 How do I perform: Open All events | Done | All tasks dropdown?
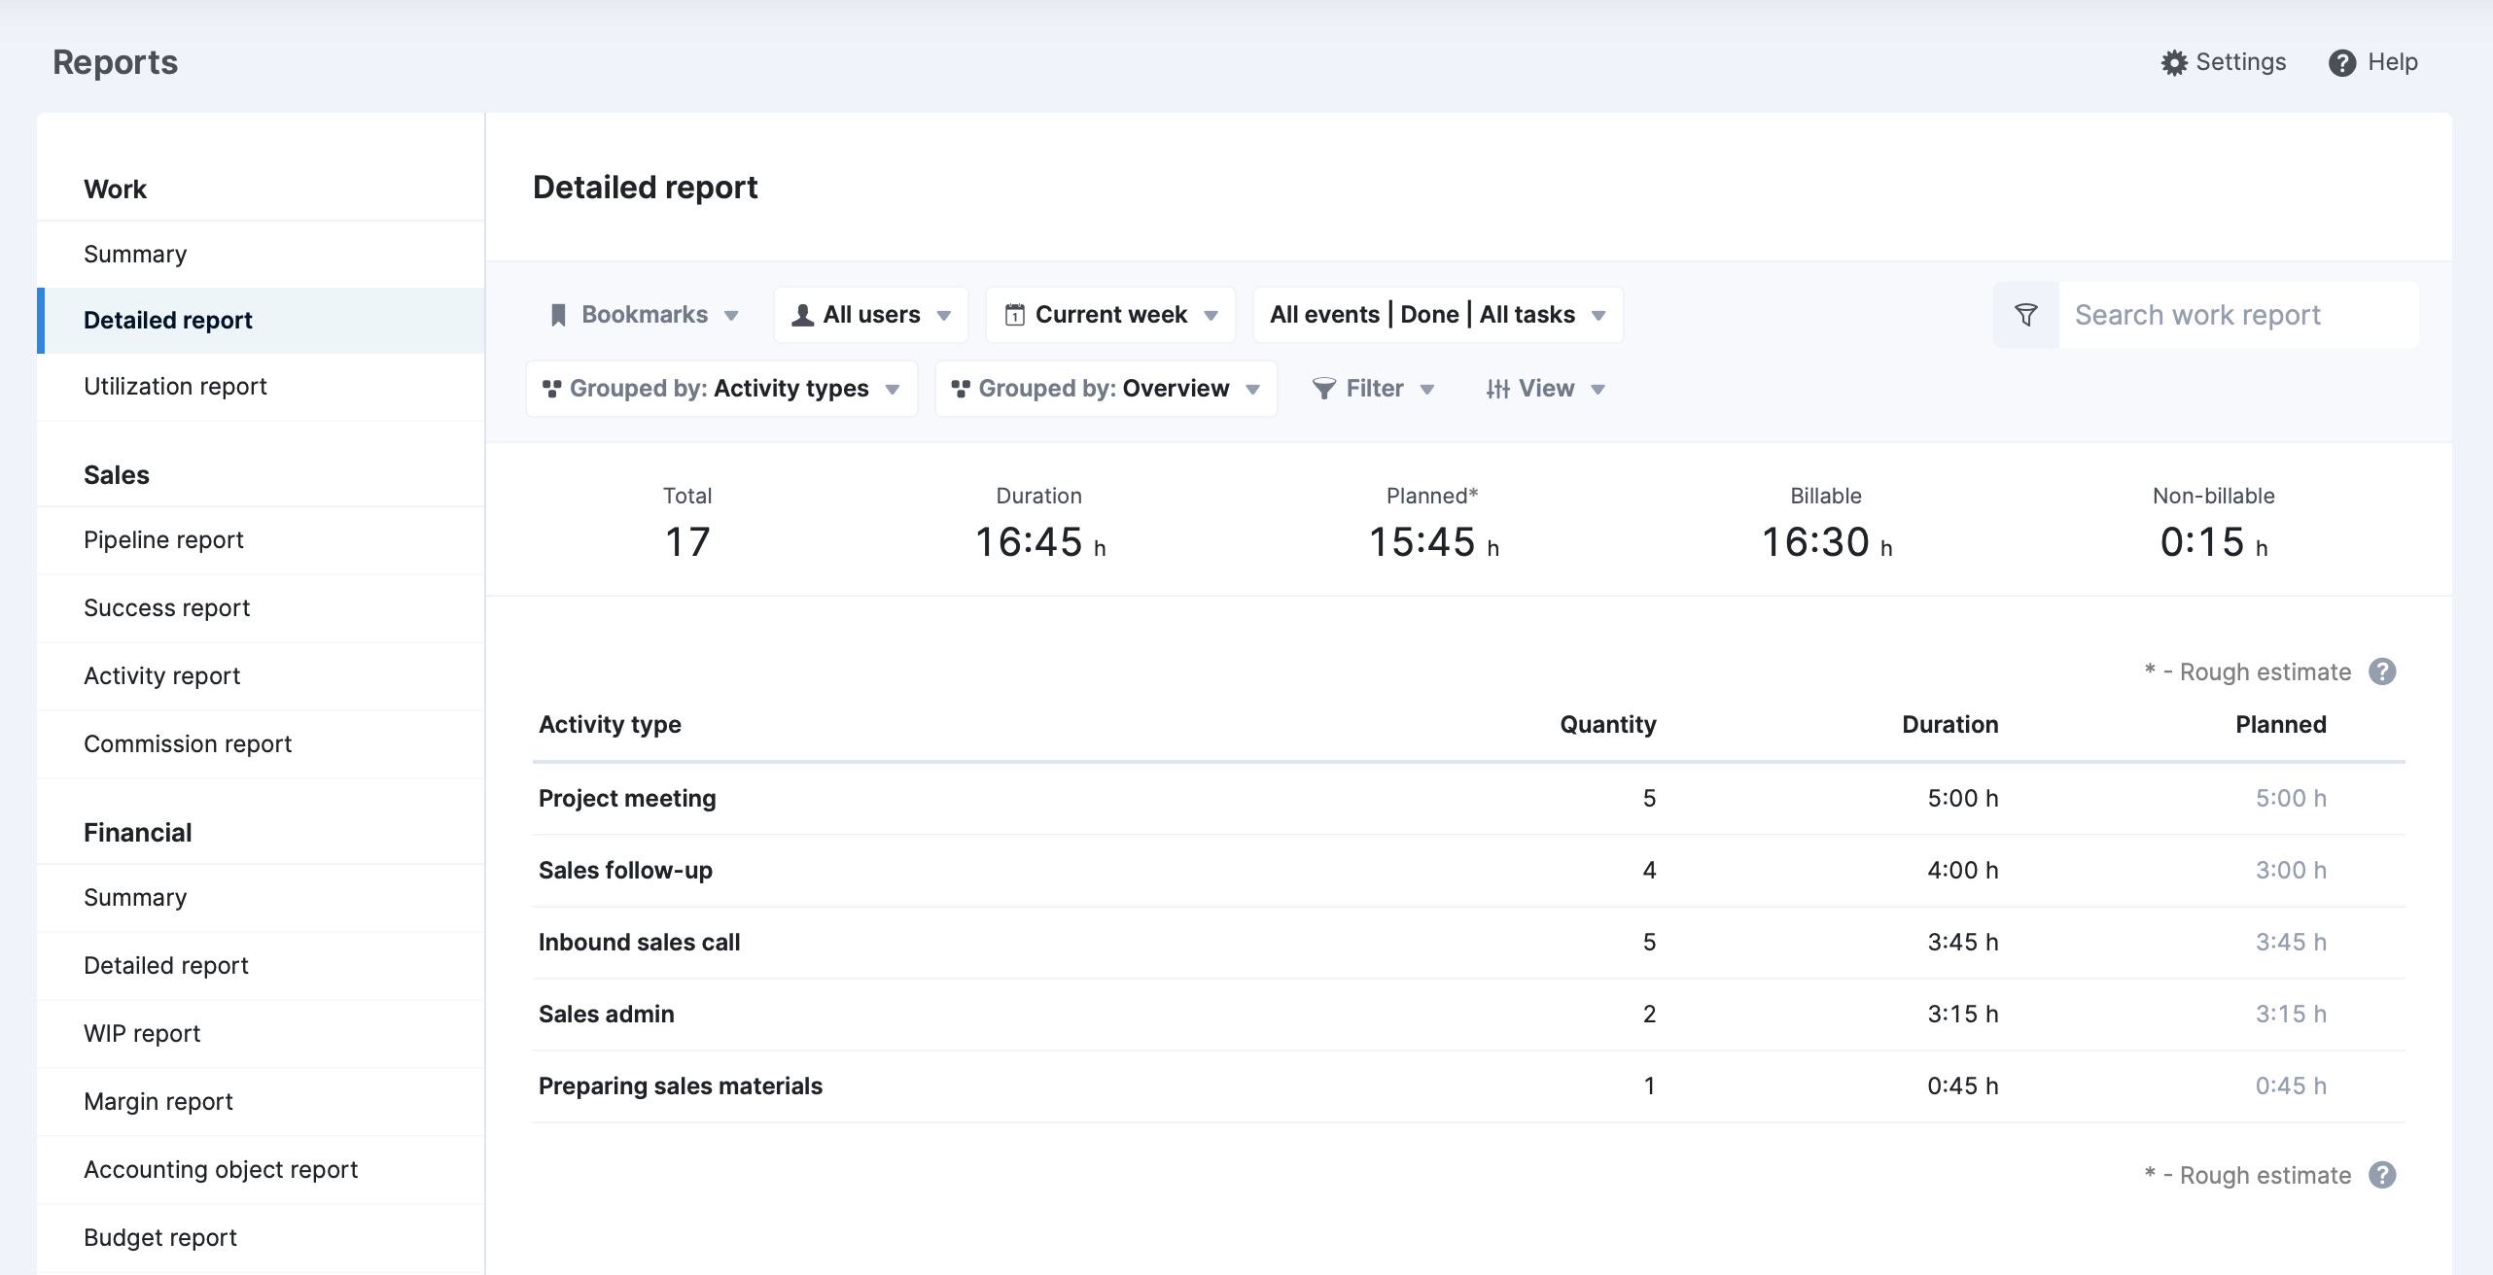(1438, 315)
